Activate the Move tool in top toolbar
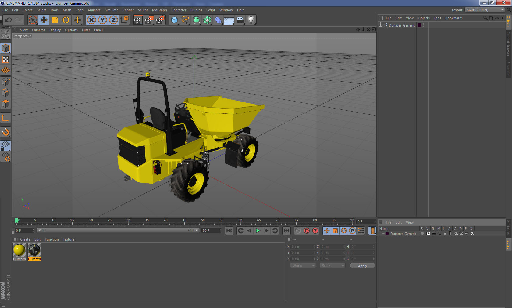The height and width of the screenshot is (308, 512). pos(44,20)
